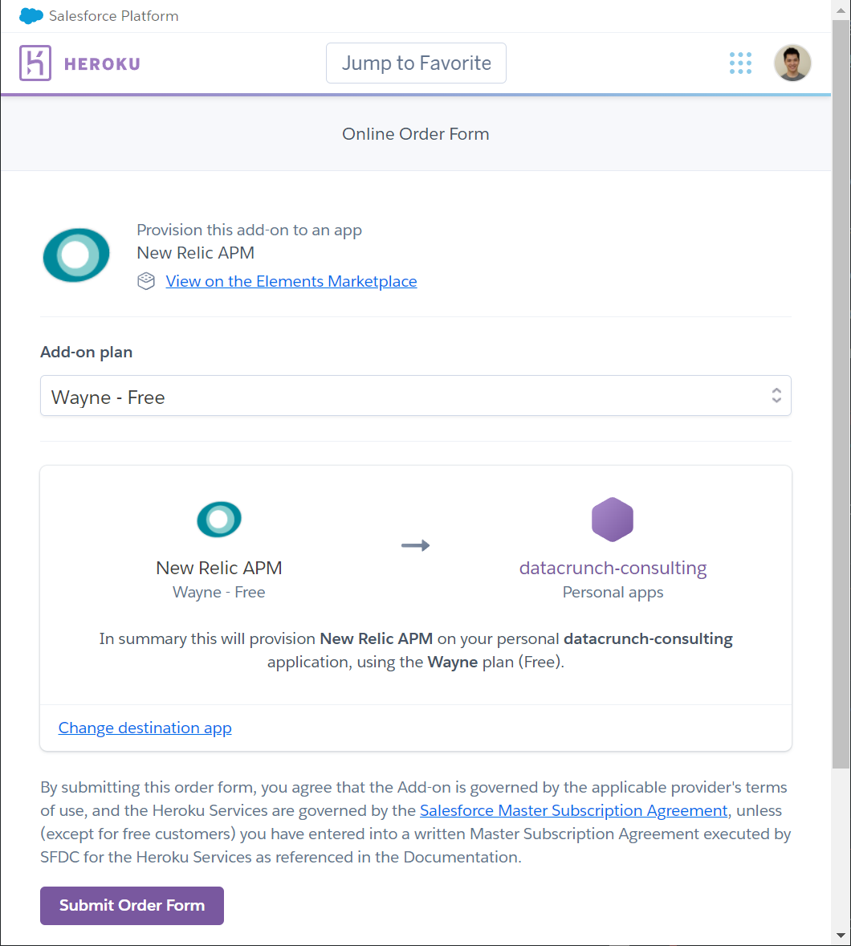
Task: Click the scrollbar down arrow
Action: 841,936
